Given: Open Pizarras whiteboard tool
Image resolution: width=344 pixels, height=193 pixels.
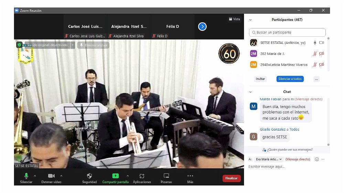Looking at the screenshot, I should coord(166,176).
